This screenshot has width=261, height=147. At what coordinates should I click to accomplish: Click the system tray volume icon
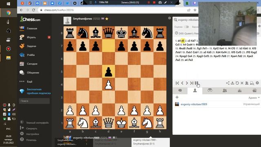[x=14, y=114]
